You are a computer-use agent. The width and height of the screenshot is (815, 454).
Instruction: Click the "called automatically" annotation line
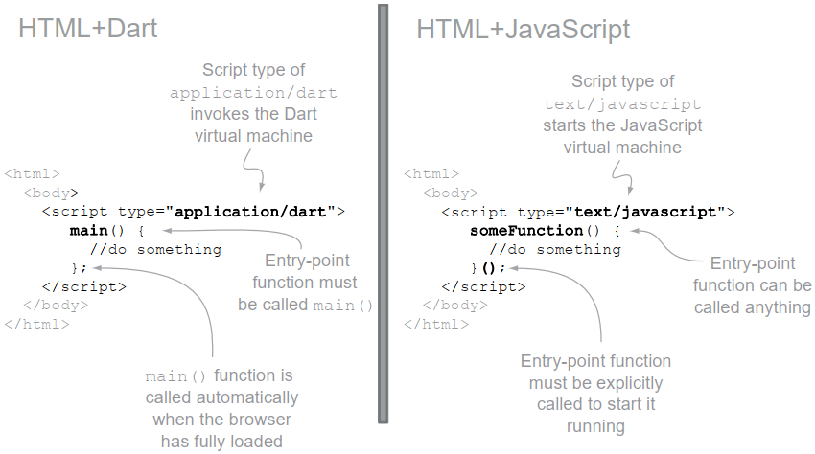[221, 397]
